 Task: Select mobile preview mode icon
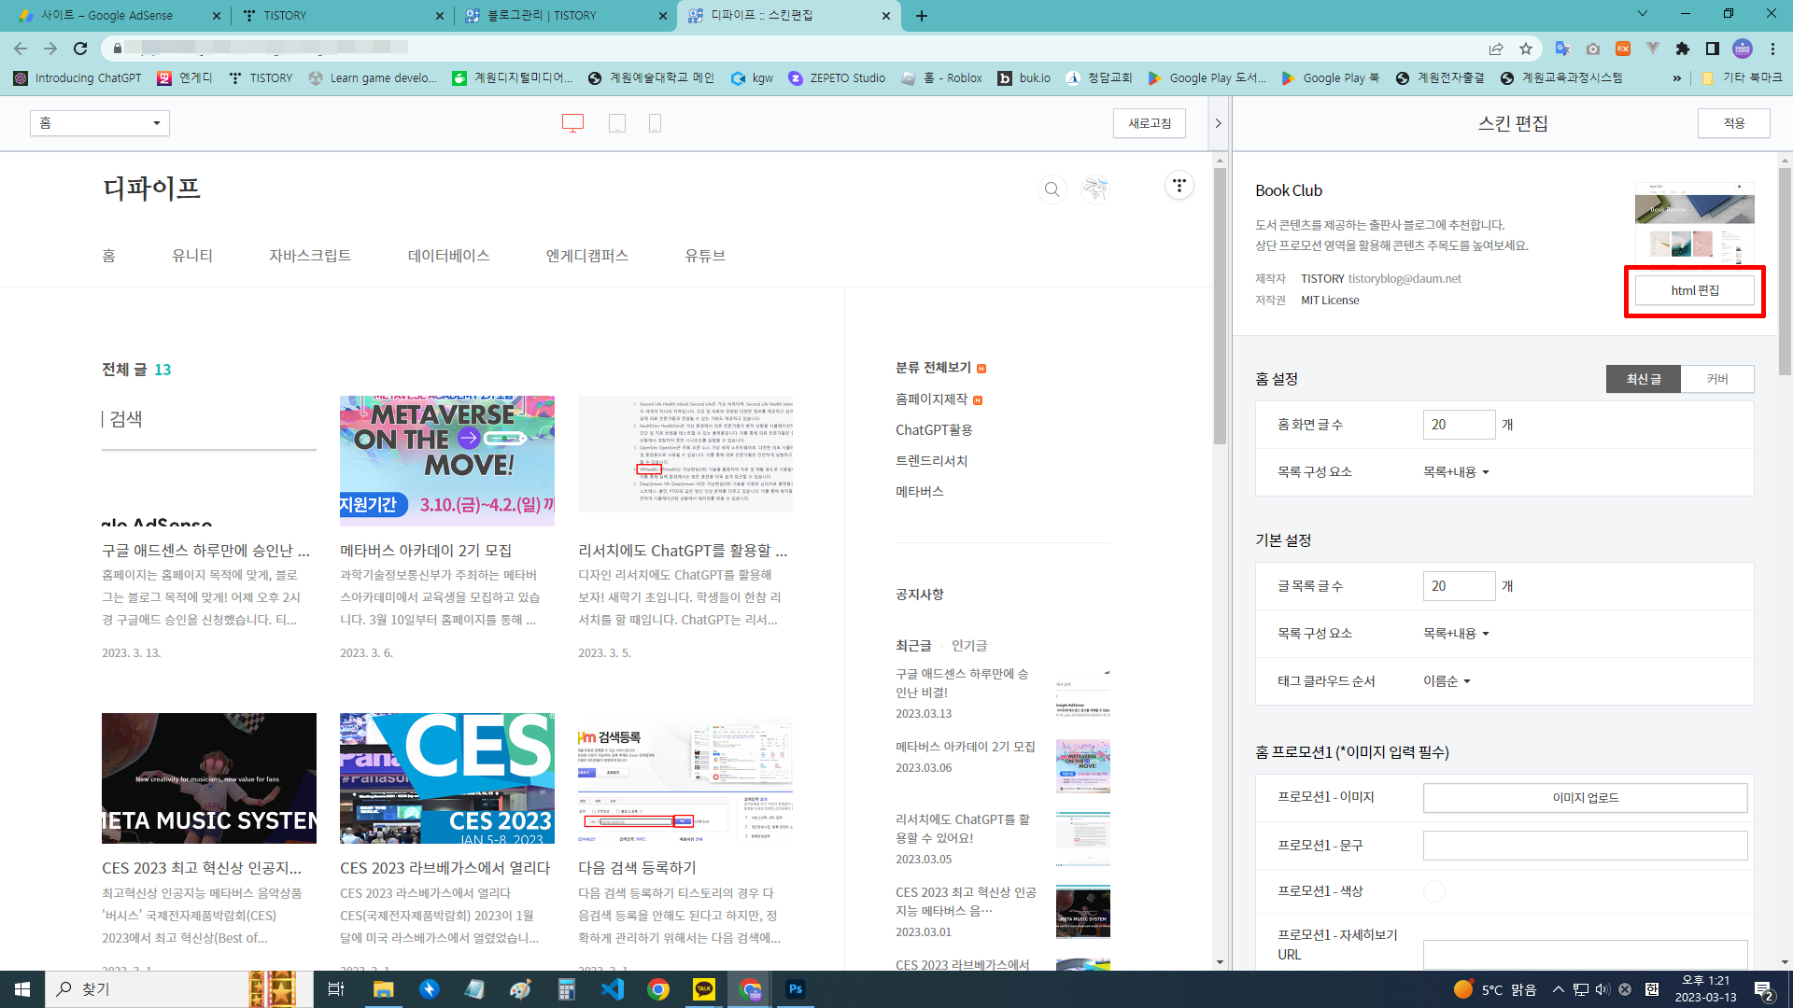655,123
